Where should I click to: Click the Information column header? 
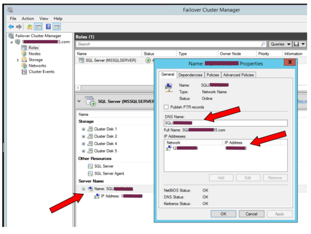tap(293, 54)
